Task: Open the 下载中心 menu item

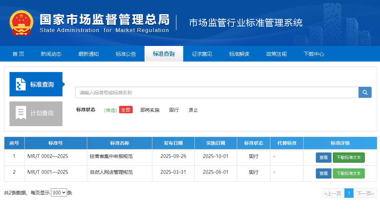Action: (x=313, y=54)
